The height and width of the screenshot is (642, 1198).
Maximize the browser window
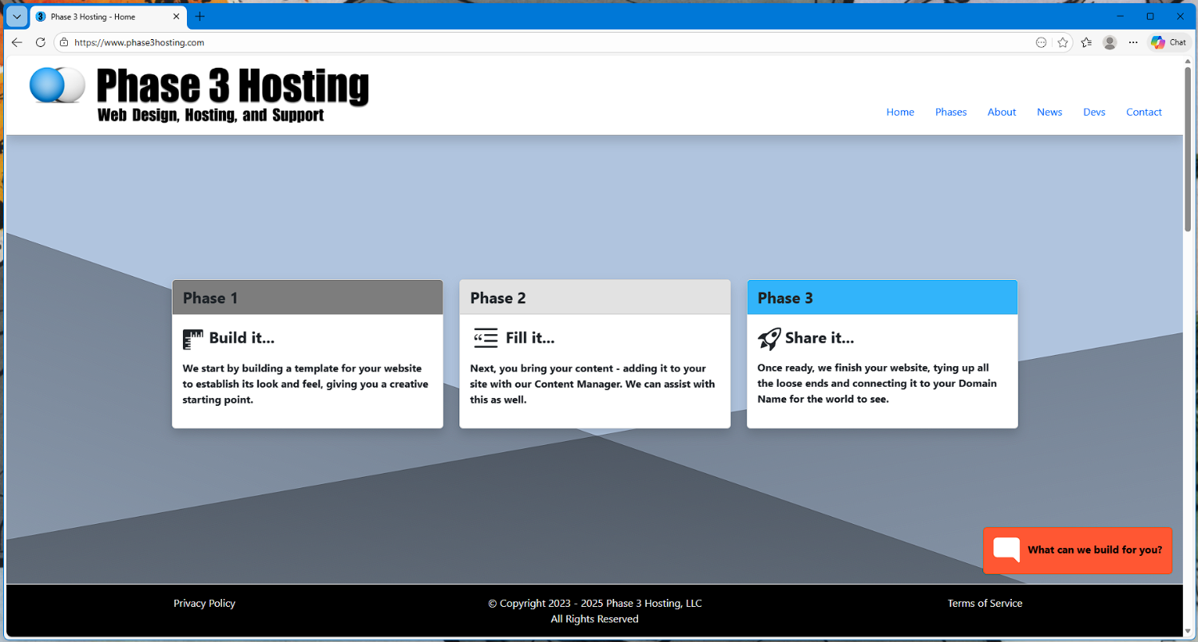(1150, 16)
